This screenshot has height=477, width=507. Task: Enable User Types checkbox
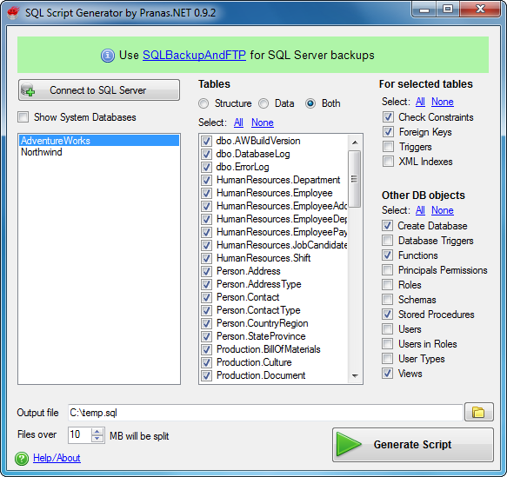point(387,359)
